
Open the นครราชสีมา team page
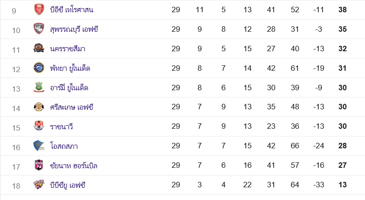(x=68, y=49)
